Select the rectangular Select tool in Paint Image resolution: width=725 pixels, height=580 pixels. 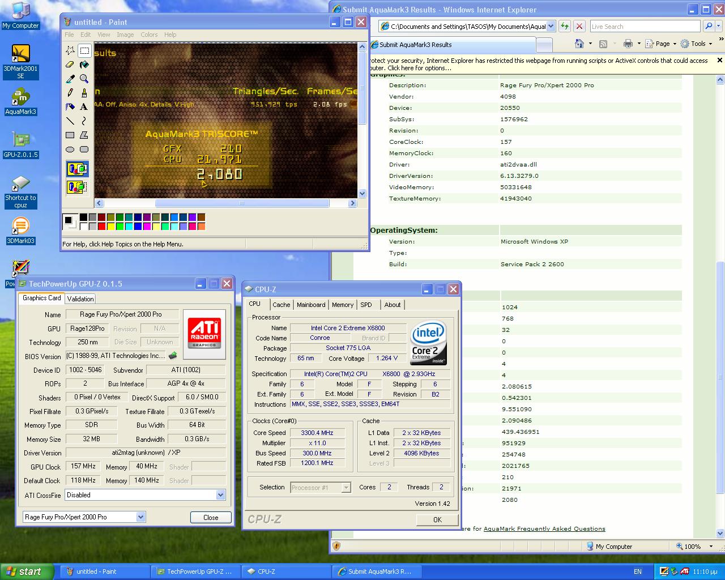click(x=84, y=50)
